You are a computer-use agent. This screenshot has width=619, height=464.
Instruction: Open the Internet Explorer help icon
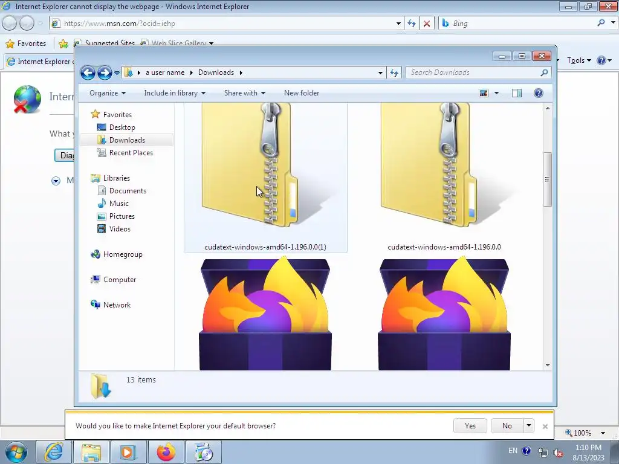click(601, 60)
